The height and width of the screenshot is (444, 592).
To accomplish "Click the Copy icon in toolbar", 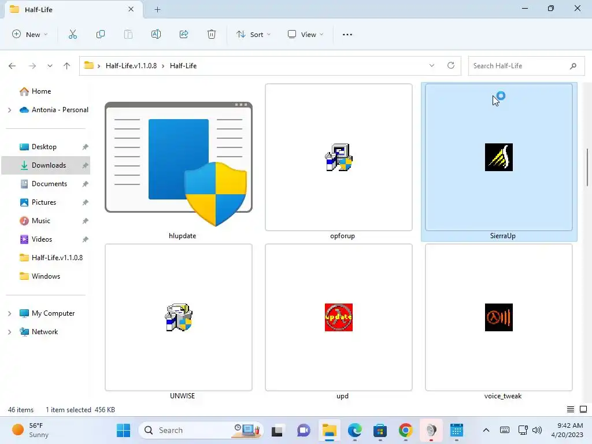I will 101,34.
